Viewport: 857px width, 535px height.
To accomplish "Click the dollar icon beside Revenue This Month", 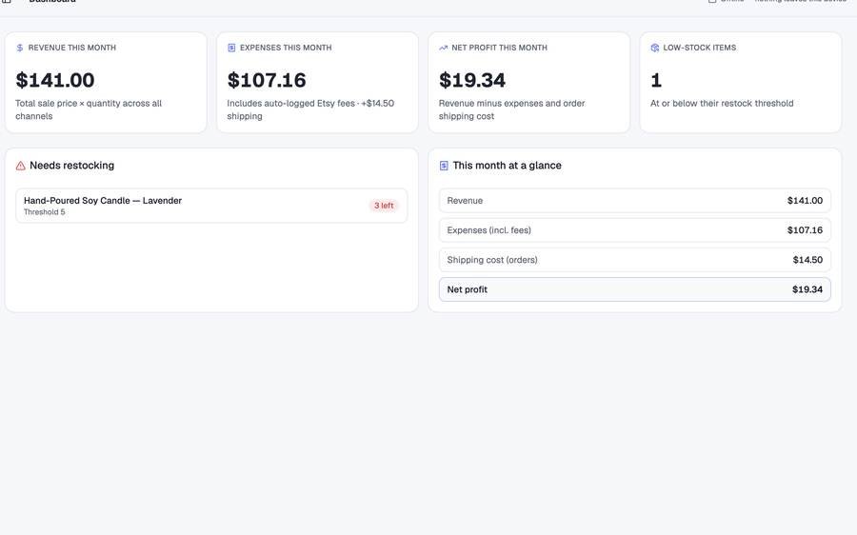I will (20, 49).
